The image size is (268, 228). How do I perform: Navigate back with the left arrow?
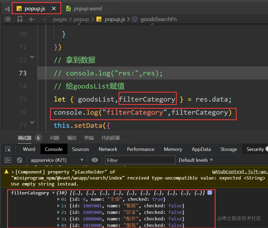32,19
